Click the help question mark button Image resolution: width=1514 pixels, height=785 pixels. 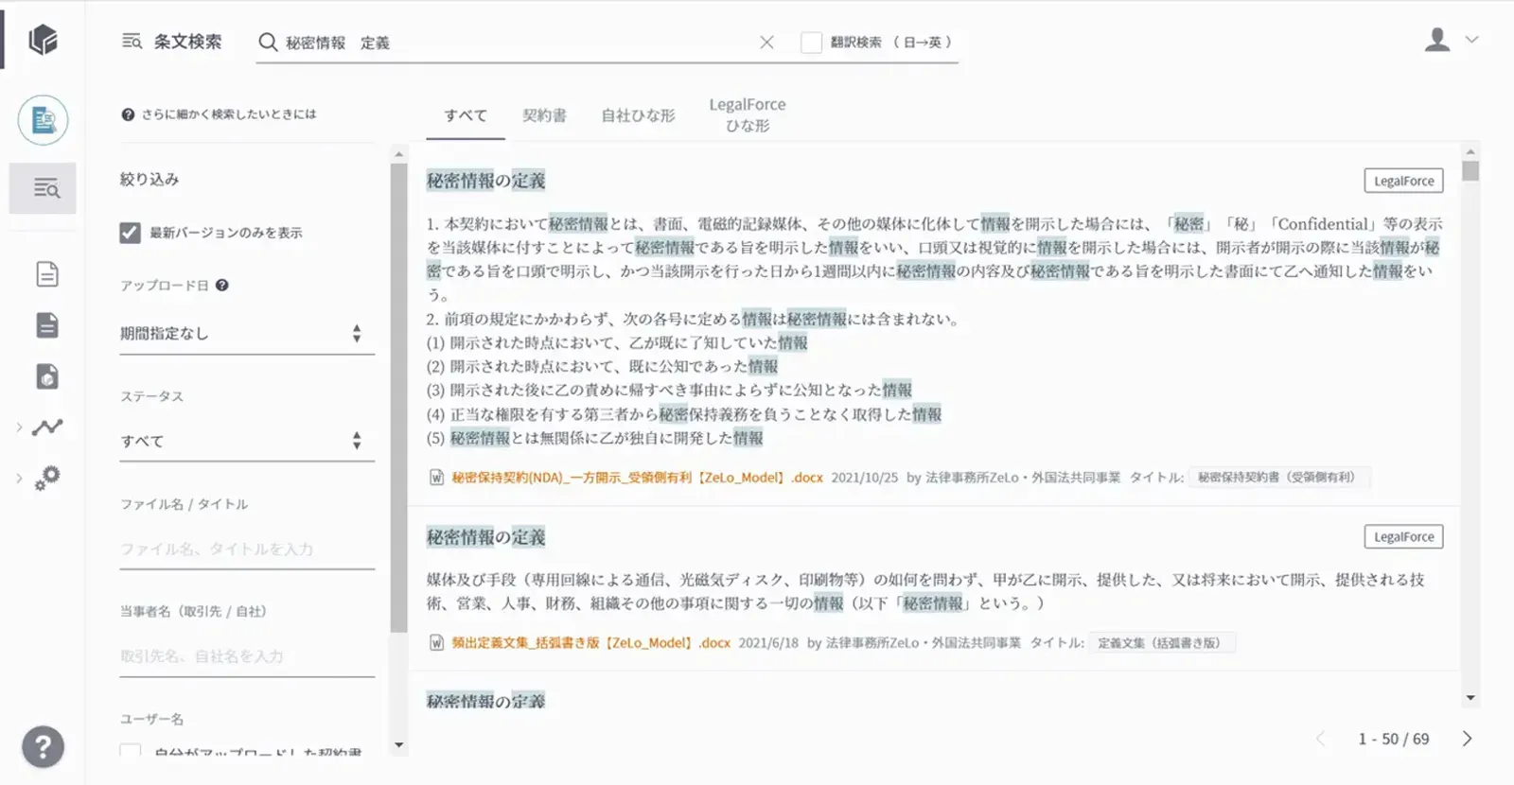point(43,746)
